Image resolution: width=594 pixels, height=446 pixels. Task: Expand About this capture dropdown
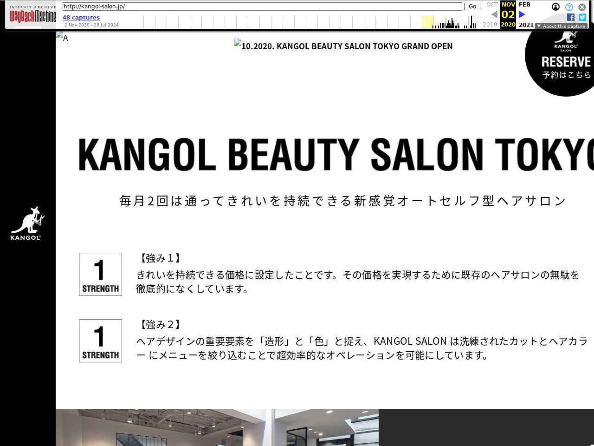[x=561, y=26]
